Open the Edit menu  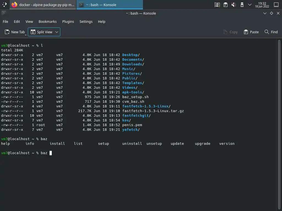[x=17, y=21]
